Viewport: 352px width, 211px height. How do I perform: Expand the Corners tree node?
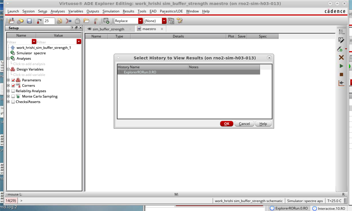coord(8,86)
